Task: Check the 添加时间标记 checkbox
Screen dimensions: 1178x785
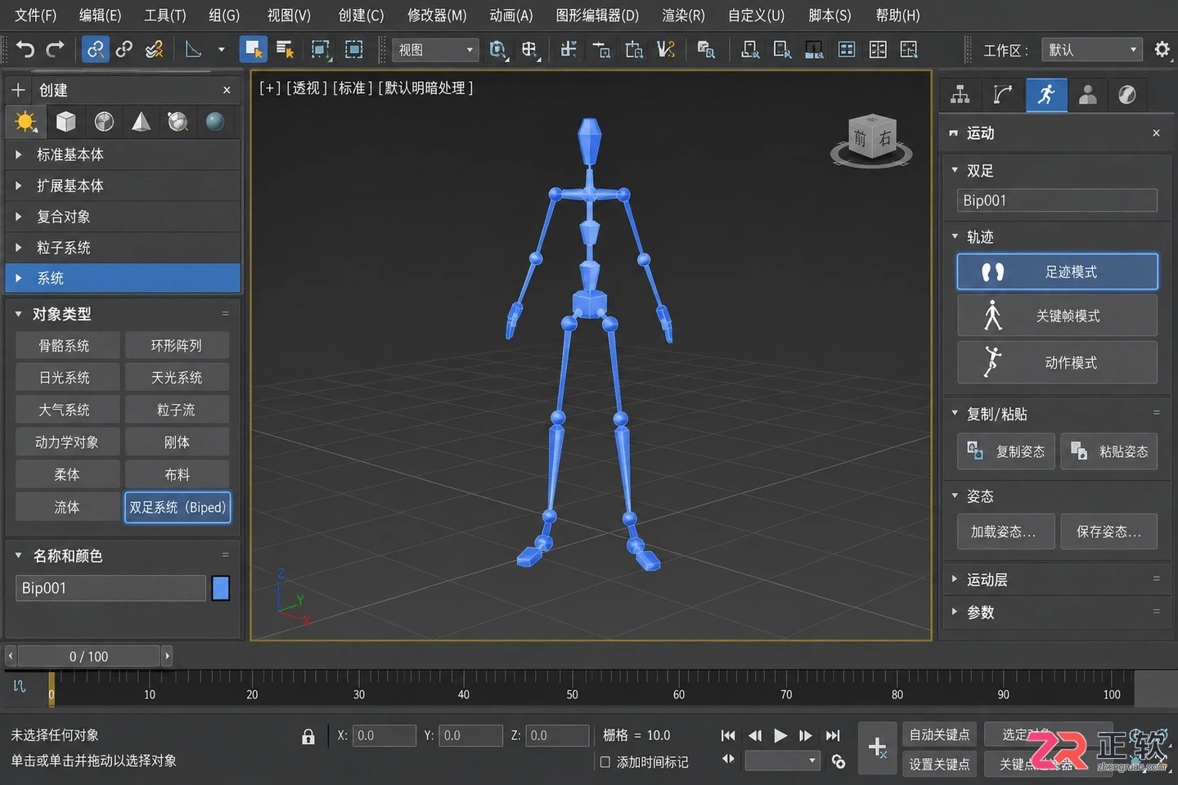Action: coord(605,762)
